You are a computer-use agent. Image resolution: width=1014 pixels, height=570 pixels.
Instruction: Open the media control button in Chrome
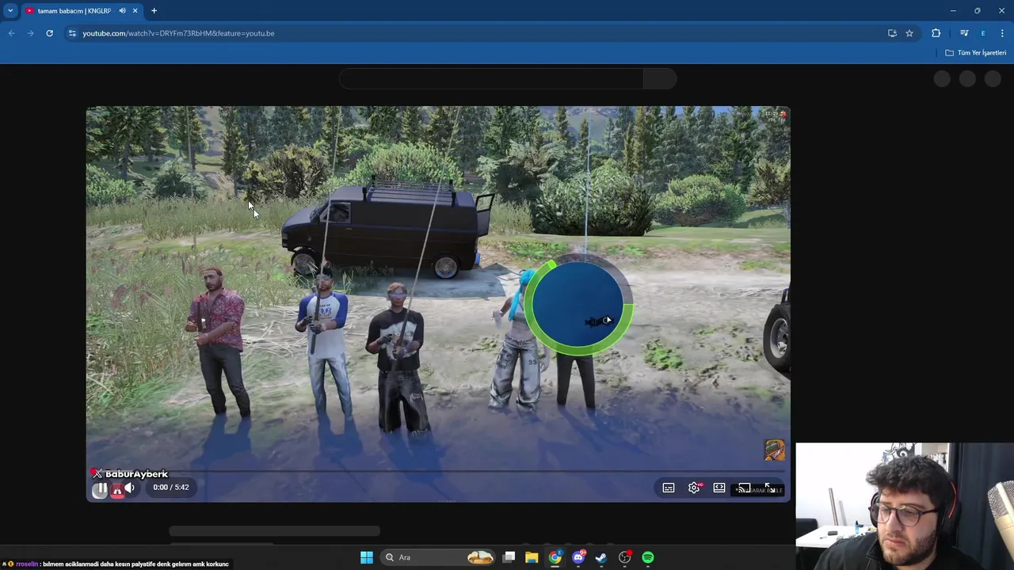964,33
